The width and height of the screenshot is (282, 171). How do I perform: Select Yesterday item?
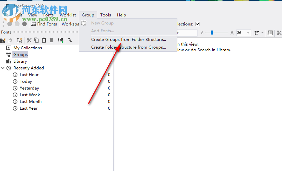(x=29, y=88)
